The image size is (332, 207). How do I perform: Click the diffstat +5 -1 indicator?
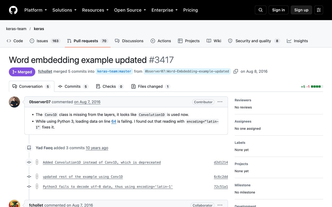[312, 86]
